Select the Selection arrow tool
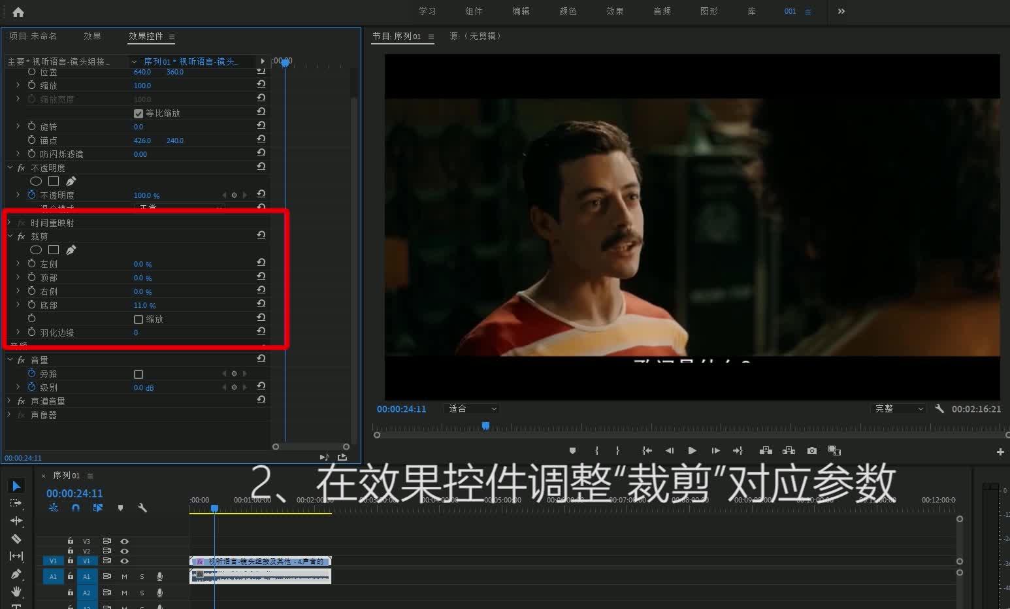This screenshot has height=609, width=1010. (x=17, y=486)
